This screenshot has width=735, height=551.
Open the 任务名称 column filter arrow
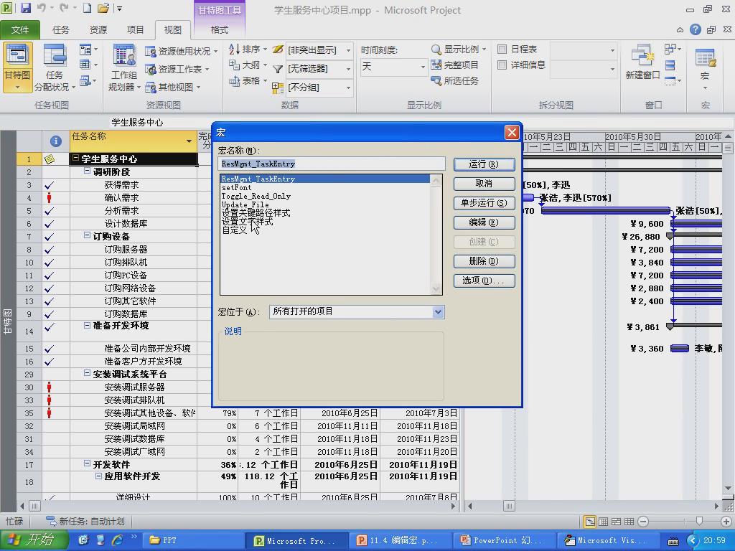point(189,141)
